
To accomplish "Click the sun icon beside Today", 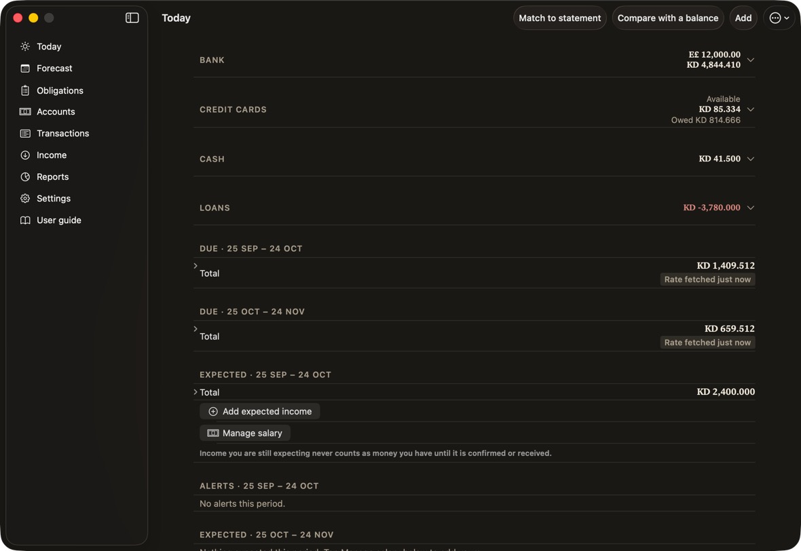I will (25, 46).
